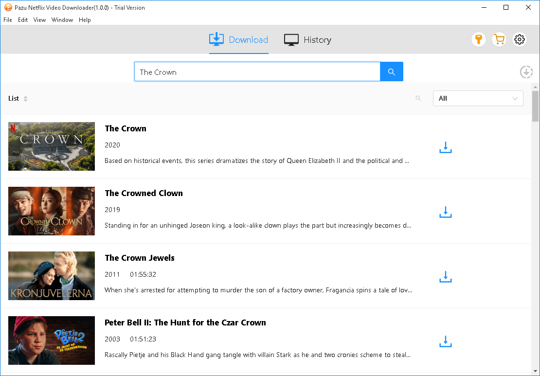Image resolution: width=540 pixels, height=376 pixels.
Task: Click the blue search button
Action: (x=391, y=72)
